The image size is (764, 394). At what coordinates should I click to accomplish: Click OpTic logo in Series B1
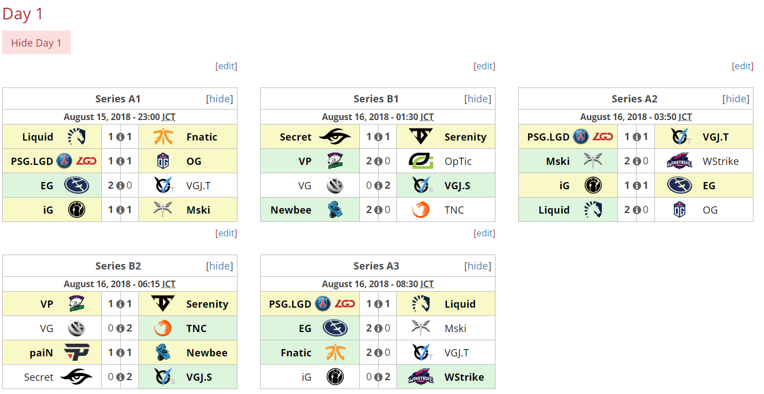[x=421, y=161]
